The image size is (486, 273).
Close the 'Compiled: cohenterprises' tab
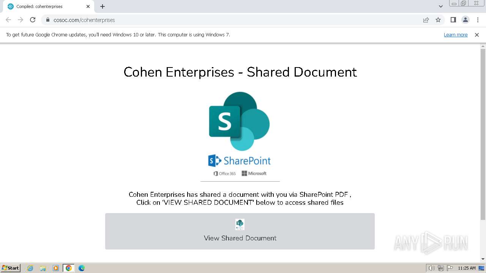88,6
